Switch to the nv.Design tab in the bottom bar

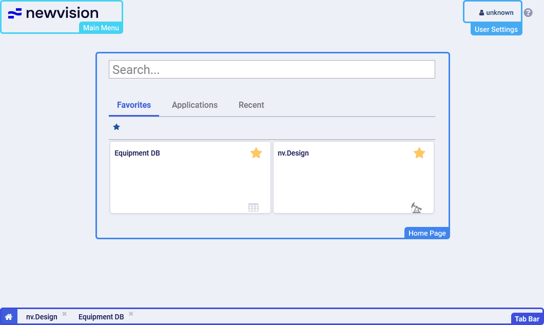(42, 317)
